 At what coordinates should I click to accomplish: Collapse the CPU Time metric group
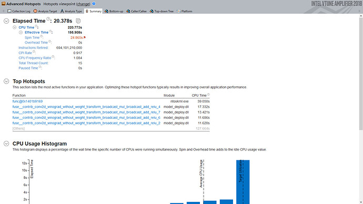coord(15,27)
